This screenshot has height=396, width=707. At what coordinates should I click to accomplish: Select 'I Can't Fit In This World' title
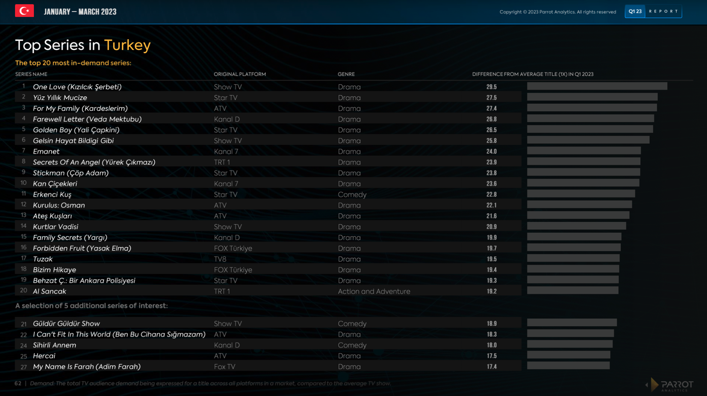tap(119, 334)
